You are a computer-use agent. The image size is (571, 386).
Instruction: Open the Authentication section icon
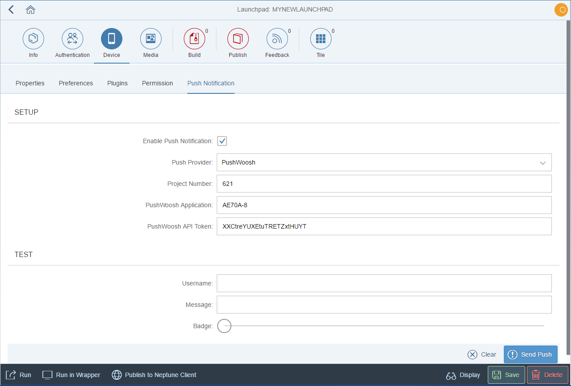tap(73, 39)
